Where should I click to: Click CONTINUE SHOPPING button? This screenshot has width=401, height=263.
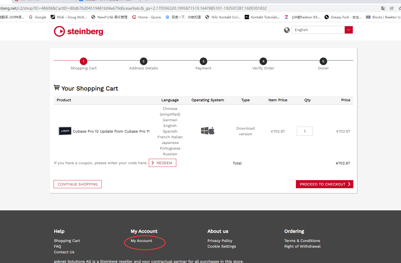tap(78, 184)
